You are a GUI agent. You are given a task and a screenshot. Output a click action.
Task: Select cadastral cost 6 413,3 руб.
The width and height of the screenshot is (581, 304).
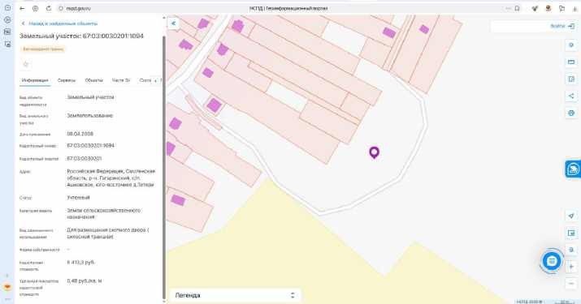click(80, 262)
